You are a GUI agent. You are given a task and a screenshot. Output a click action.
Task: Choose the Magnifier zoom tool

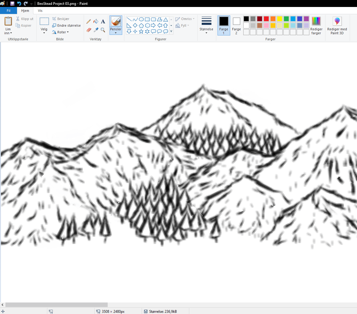coord(103,30)
